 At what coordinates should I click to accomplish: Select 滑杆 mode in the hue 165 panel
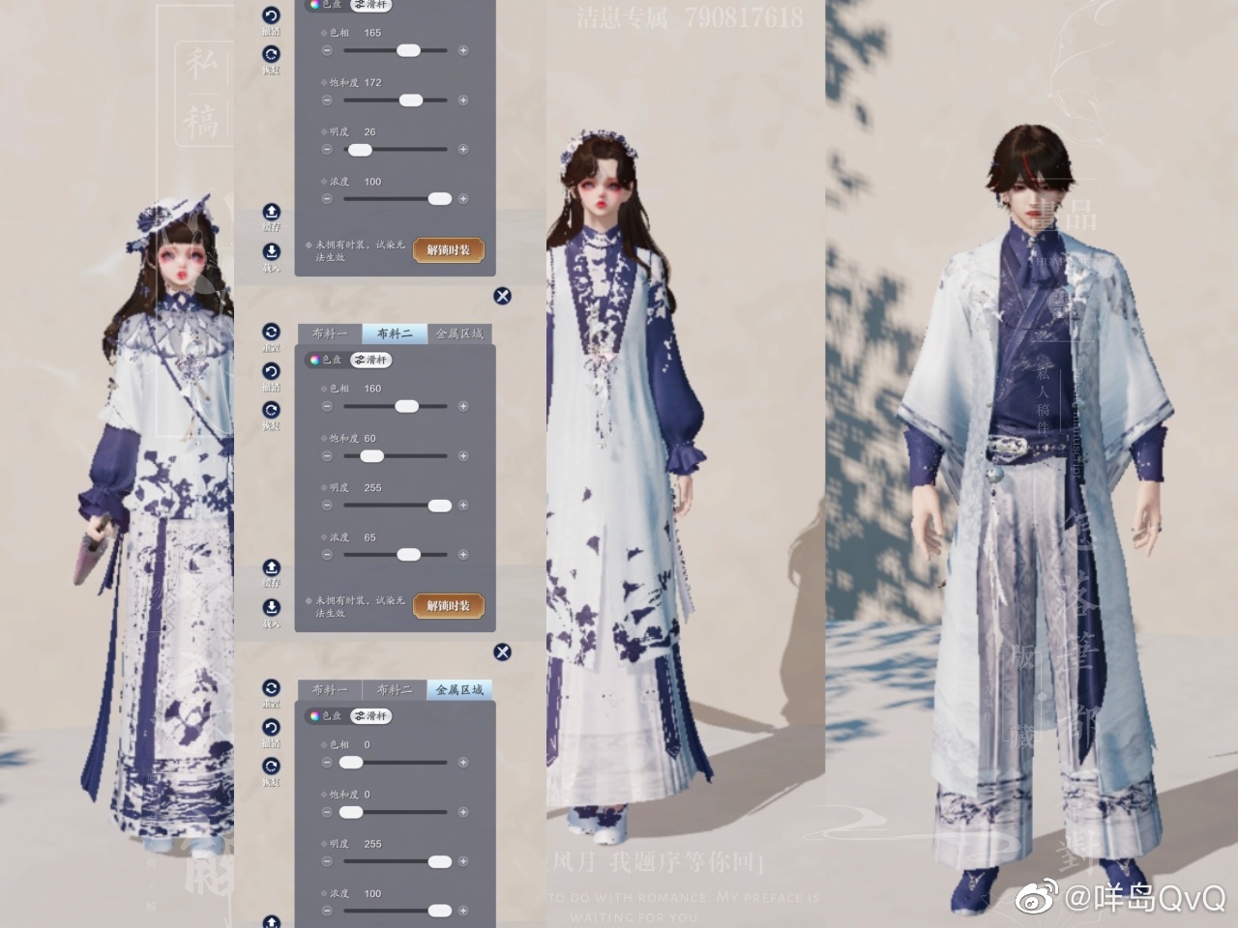[x=370, y=5]
